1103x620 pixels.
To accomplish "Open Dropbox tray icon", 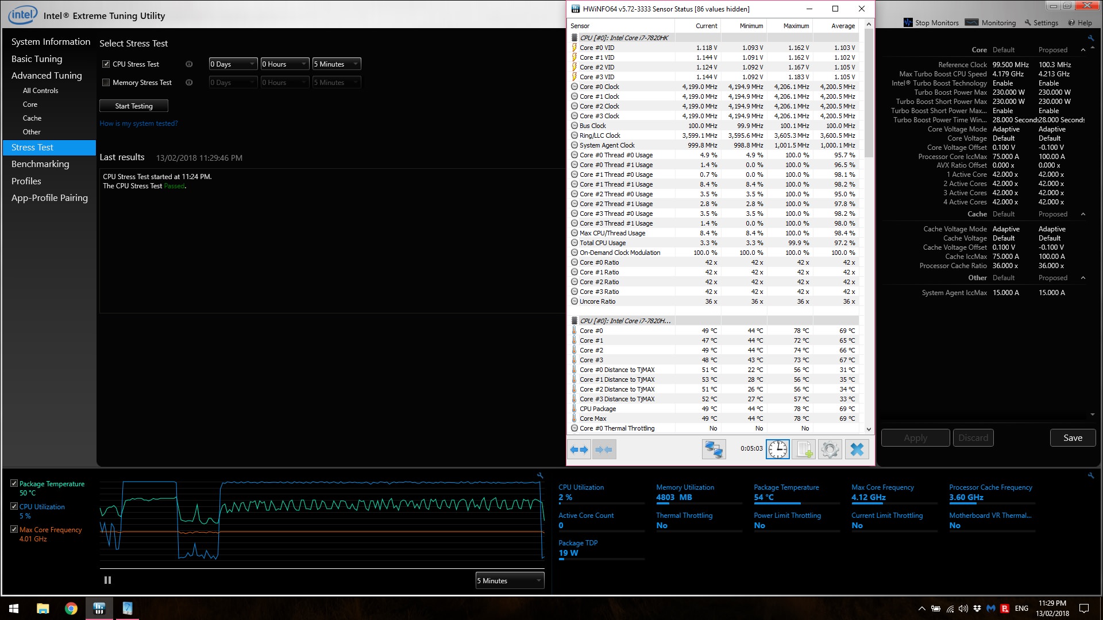I will [977, 609].
